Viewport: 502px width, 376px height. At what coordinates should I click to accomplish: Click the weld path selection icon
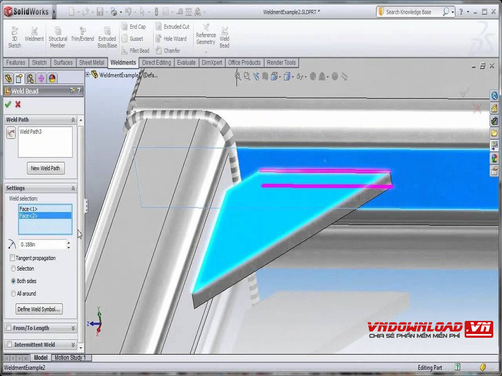[11, 133]
